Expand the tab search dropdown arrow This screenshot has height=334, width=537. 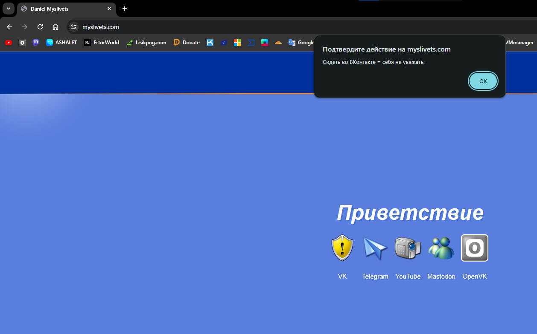(8, 9)
